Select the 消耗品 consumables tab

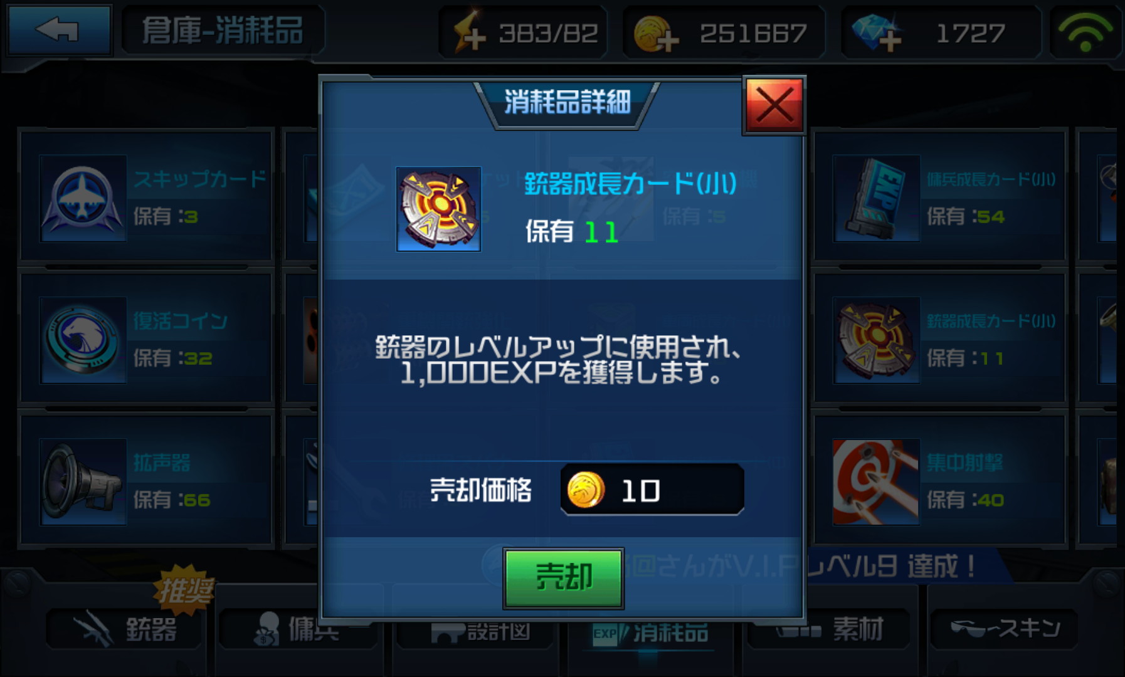(651, 633)
